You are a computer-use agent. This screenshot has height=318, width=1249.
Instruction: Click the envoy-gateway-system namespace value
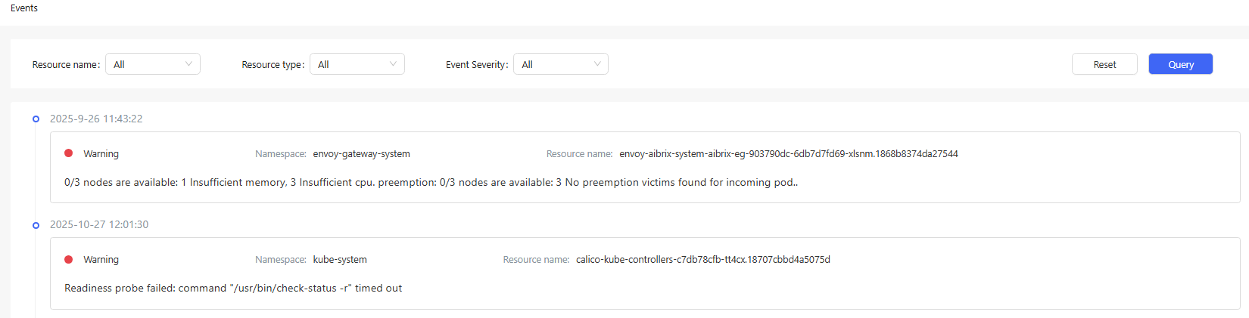[361, 154]
